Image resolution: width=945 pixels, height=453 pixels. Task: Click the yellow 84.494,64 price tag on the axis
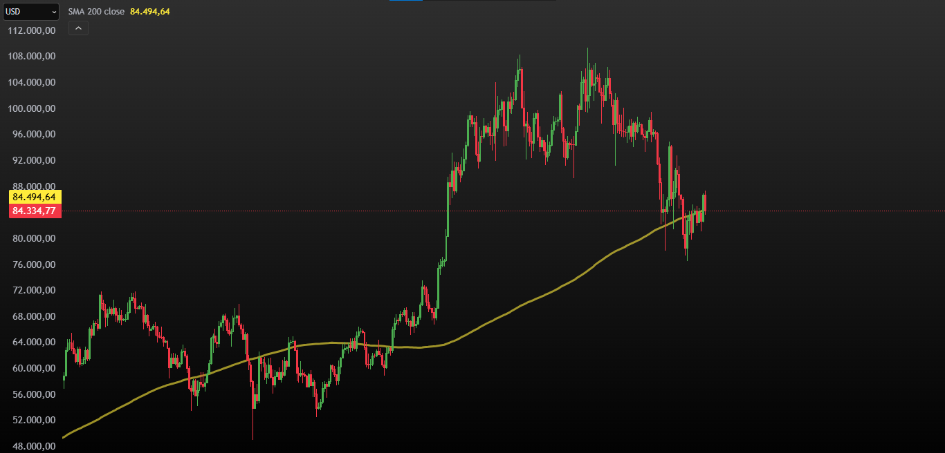pyautogui.click(x=35, y=197)
